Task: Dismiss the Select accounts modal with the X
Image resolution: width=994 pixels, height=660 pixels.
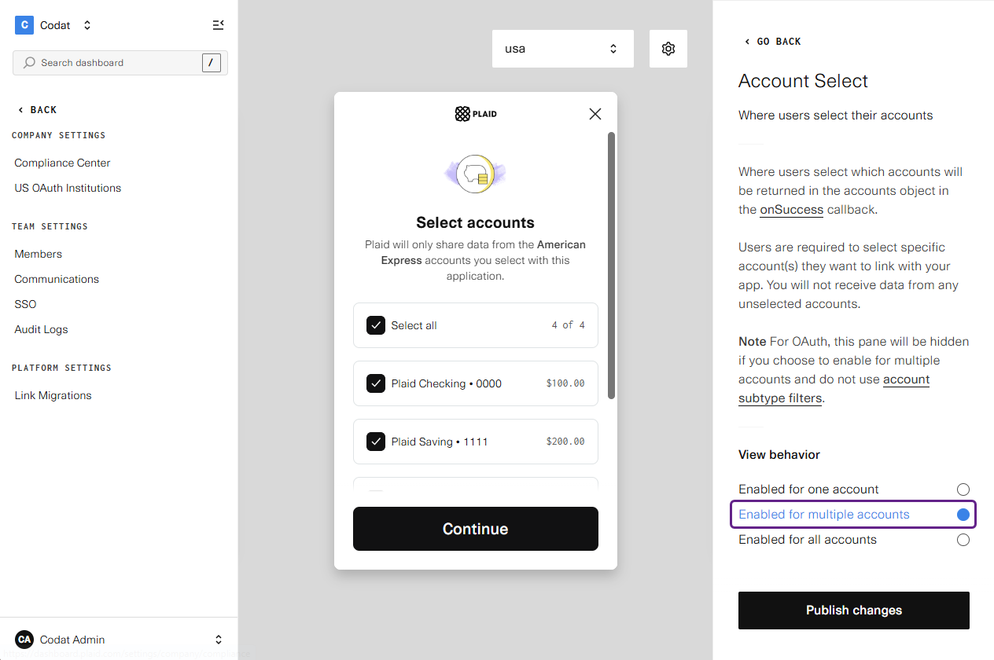Action: coord(595,113)
